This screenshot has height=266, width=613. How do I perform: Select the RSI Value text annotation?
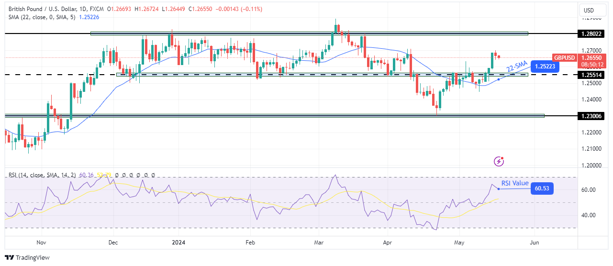point(515,183)
